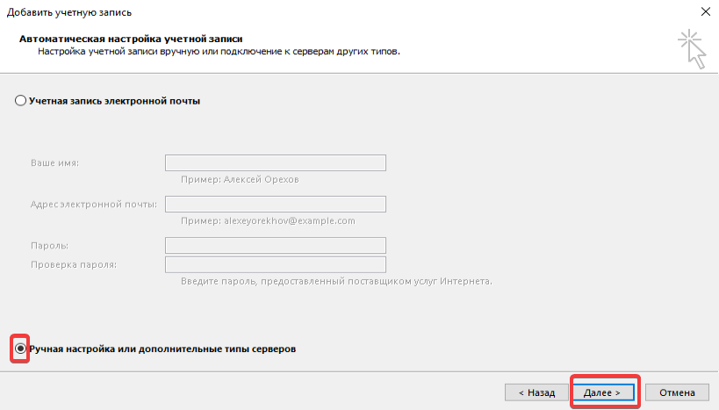
Task: Click the Пароль input field
Action: [x=276, y=246]
